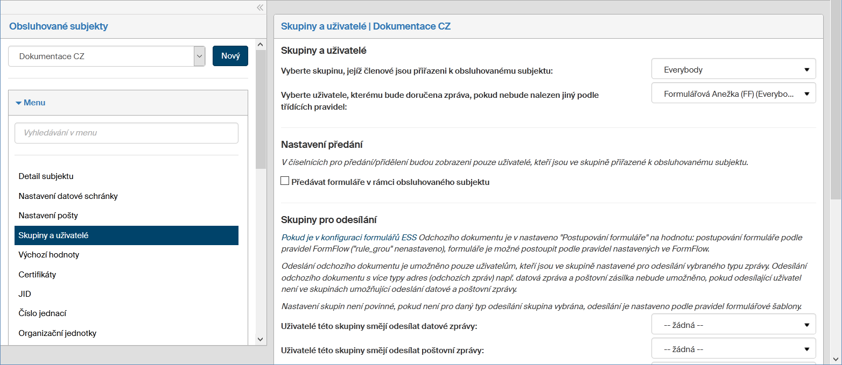Click the Vyhledávání v menu search field
This screenshot has width=842, height=365.
click(x=126, y=133)
